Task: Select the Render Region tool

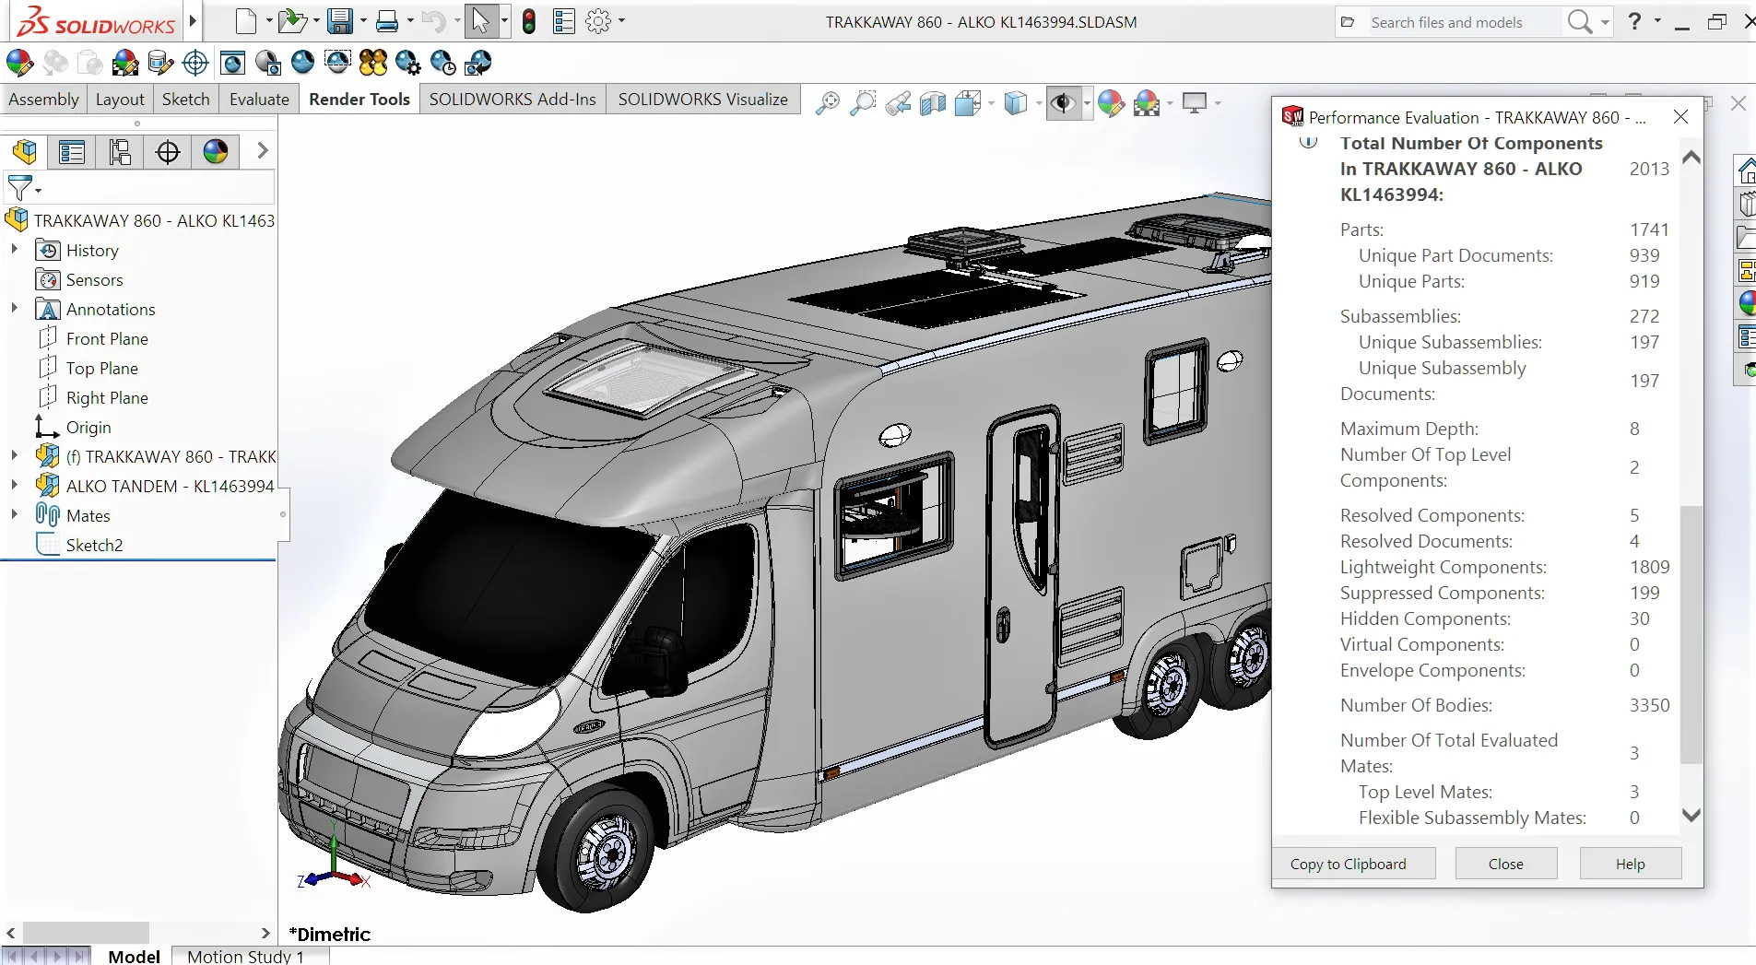Action: pyautogui.click(x=337, y=62)
